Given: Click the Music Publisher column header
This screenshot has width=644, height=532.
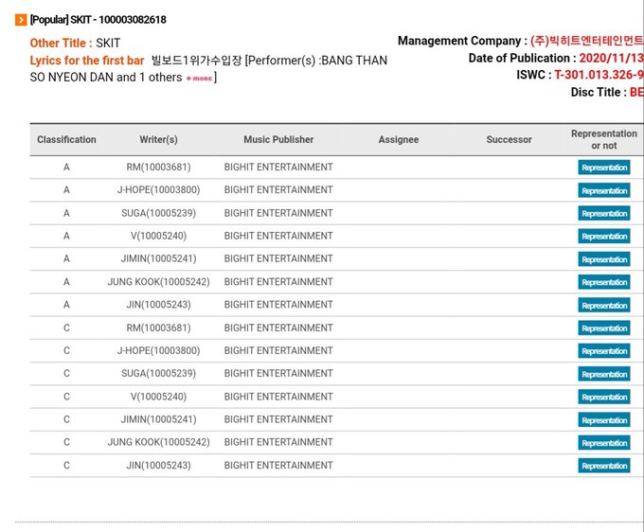Looking at the screenshot, I should pyautogui.click(x=278, y=139).
